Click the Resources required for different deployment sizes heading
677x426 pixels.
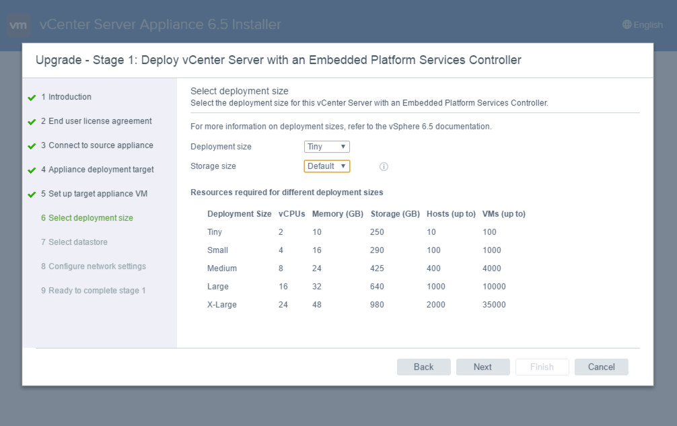coord(287,192)
